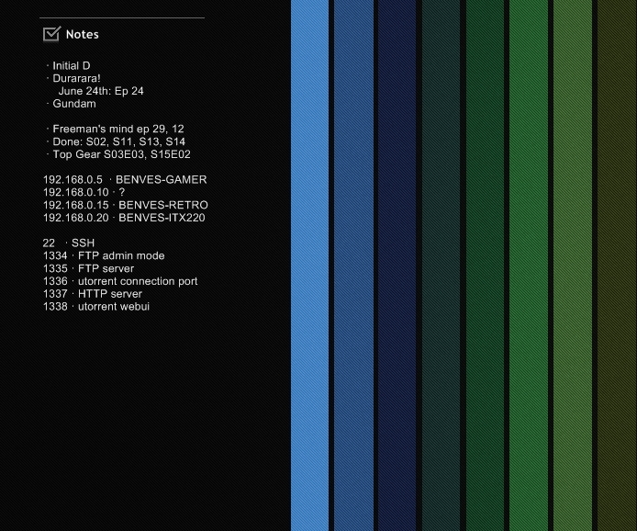Click the medium blue vertical bar
This screenshot has height=531, width=637.
point(353,265)
